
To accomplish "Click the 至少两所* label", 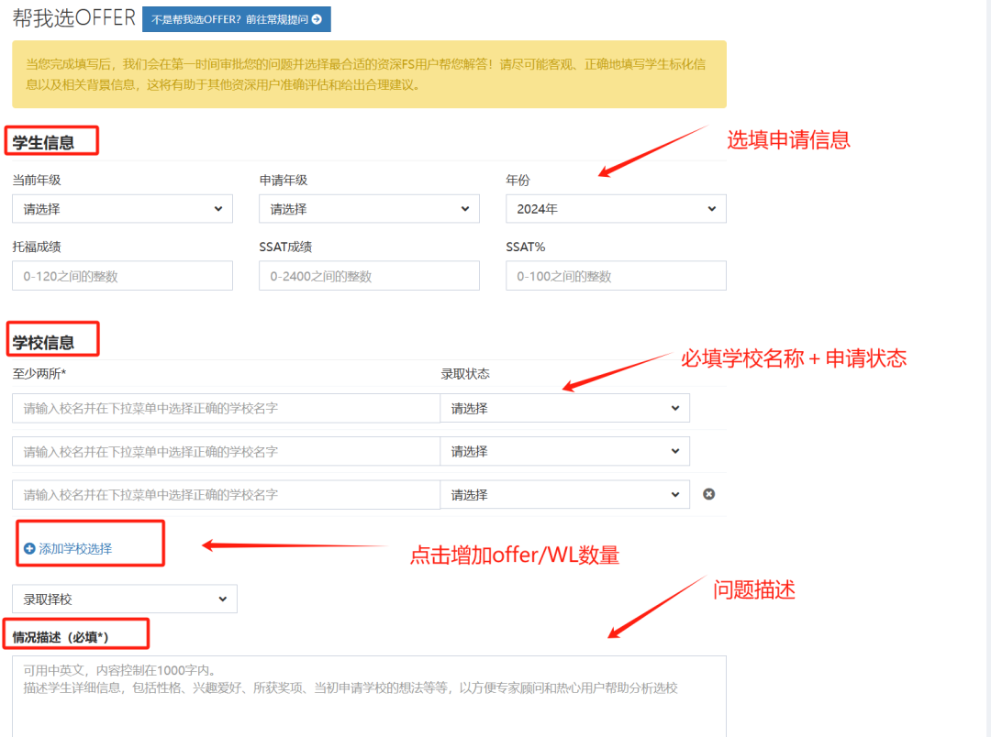I will 39,373.
